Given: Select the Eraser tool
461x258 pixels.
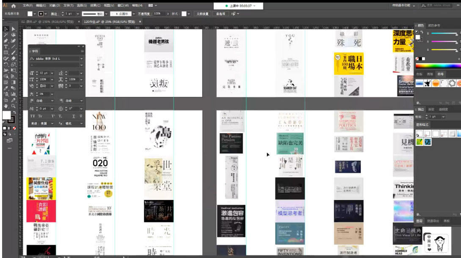Looking at the screenshot, I should (13, 58).
